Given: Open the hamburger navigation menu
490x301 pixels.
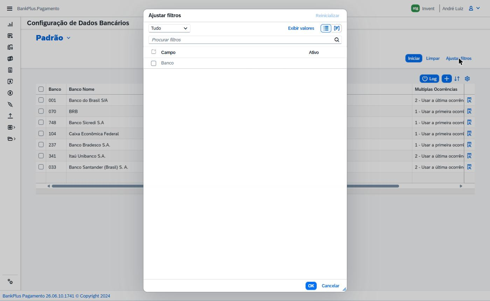Looking at the screenshot, I should click(9, 8).
